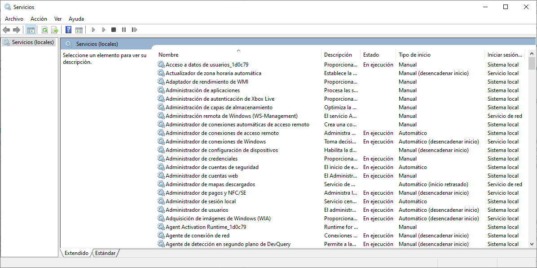Image resolution: width=537 pixels, height=268 pixels.
Task: Refresh the services list with the toolbar icon
Action: pyautogui.click(x=44, y=30)
